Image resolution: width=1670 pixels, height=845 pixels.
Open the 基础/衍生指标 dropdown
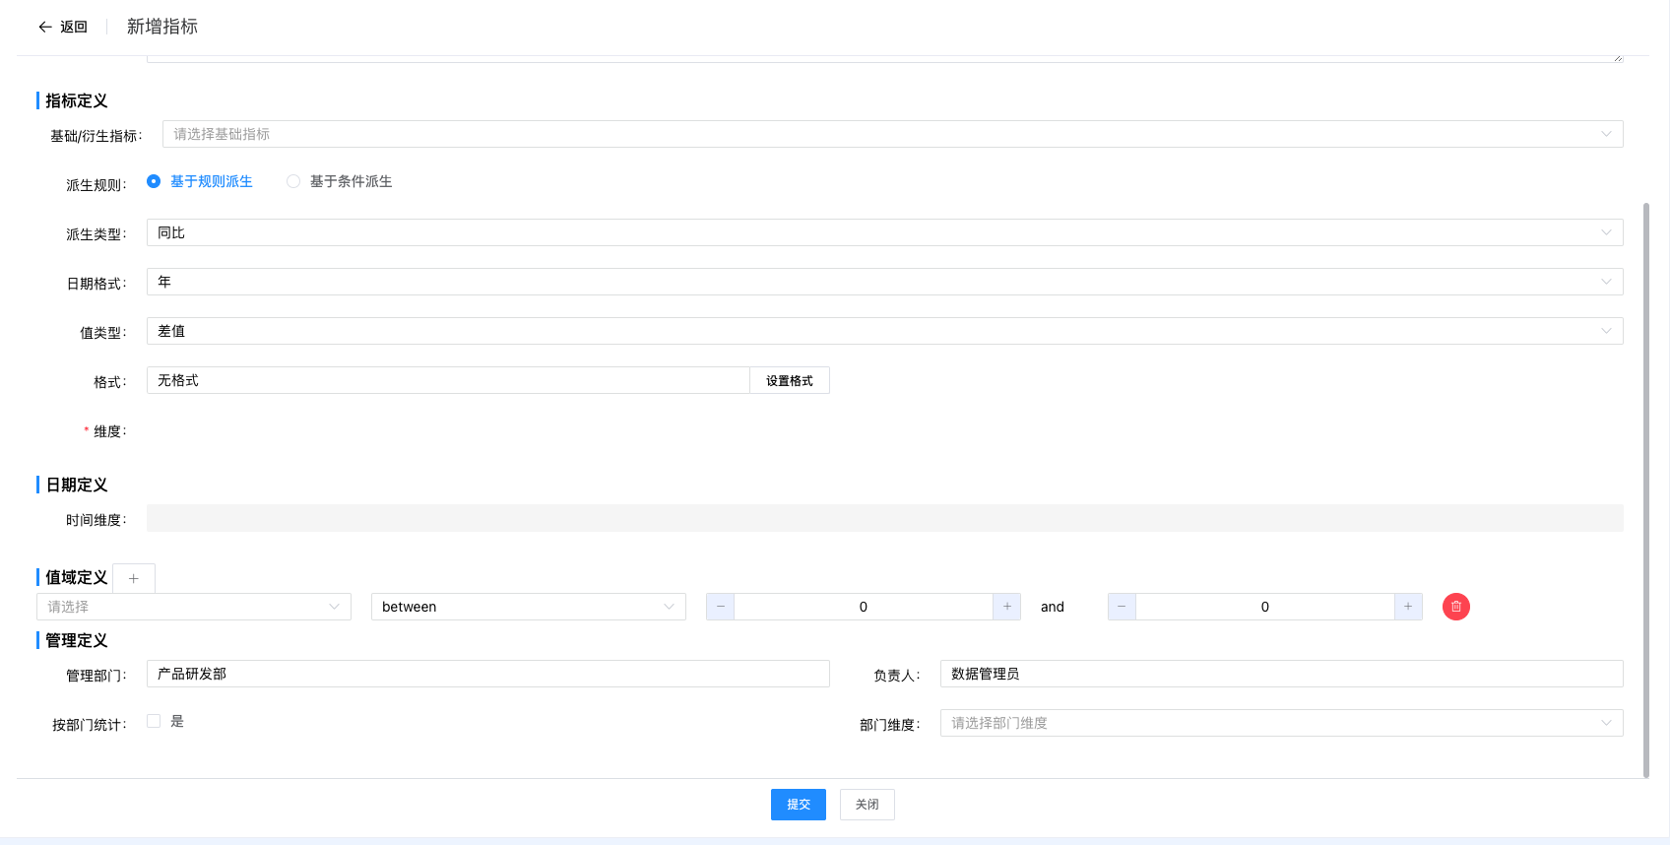[892, 134]
